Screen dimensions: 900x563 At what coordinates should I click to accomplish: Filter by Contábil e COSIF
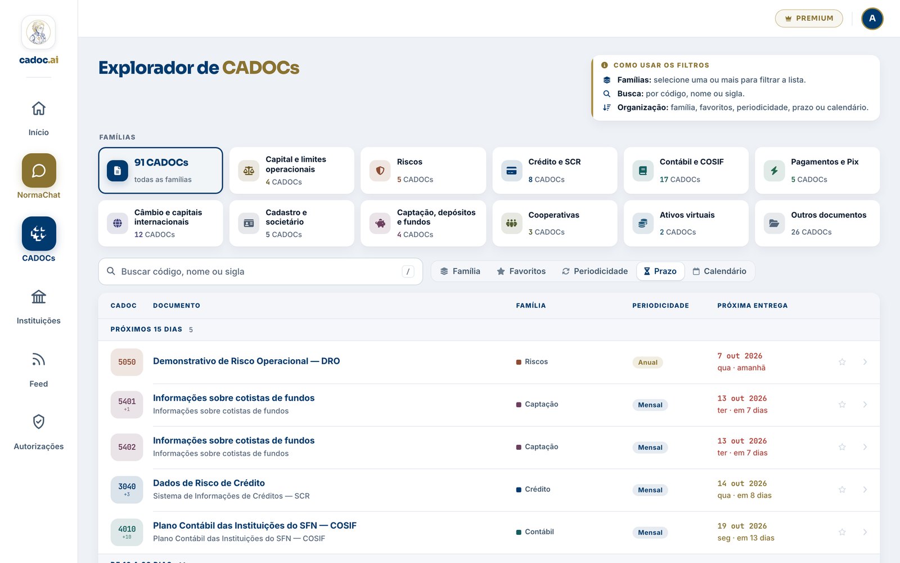pyautogui.click(x=686, y=171)
